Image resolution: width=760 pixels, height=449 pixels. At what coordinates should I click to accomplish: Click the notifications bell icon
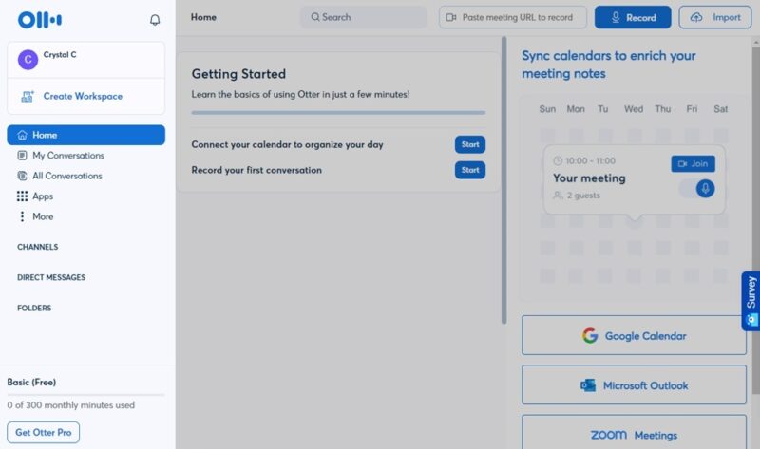(x=155, y=19)
